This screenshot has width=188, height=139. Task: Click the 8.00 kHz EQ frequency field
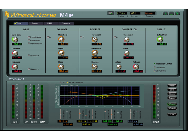tap(133, 121)
